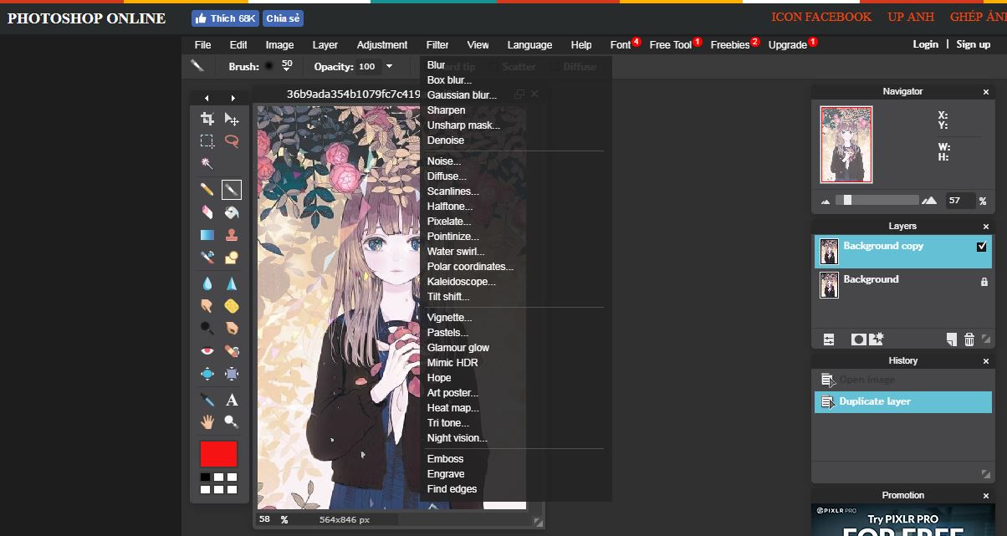Activate the Type text tool
The image size is (1007, 536).
point(232,401)
